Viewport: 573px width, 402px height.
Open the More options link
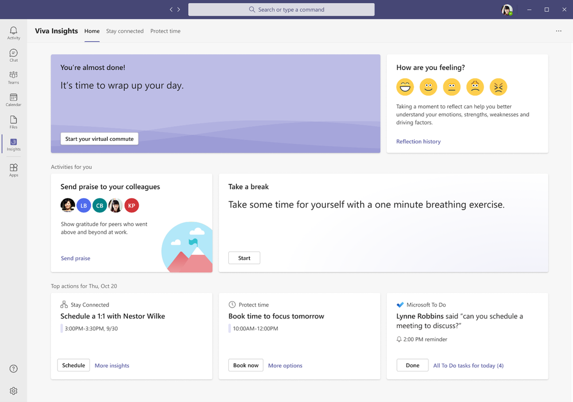pyautogui.click(x=285, y=365)
